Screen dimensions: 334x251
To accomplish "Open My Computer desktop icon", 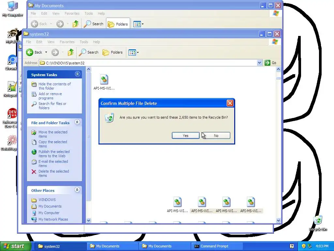I will click(x=13, y=9).
